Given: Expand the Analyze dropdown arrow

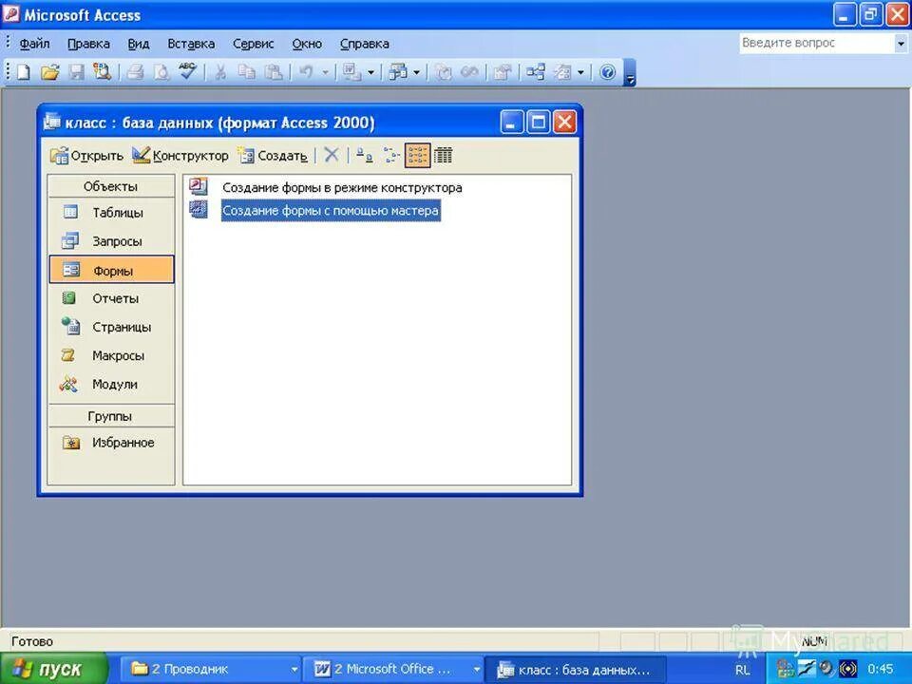Looking at the screenshot, I should (416, 73).
